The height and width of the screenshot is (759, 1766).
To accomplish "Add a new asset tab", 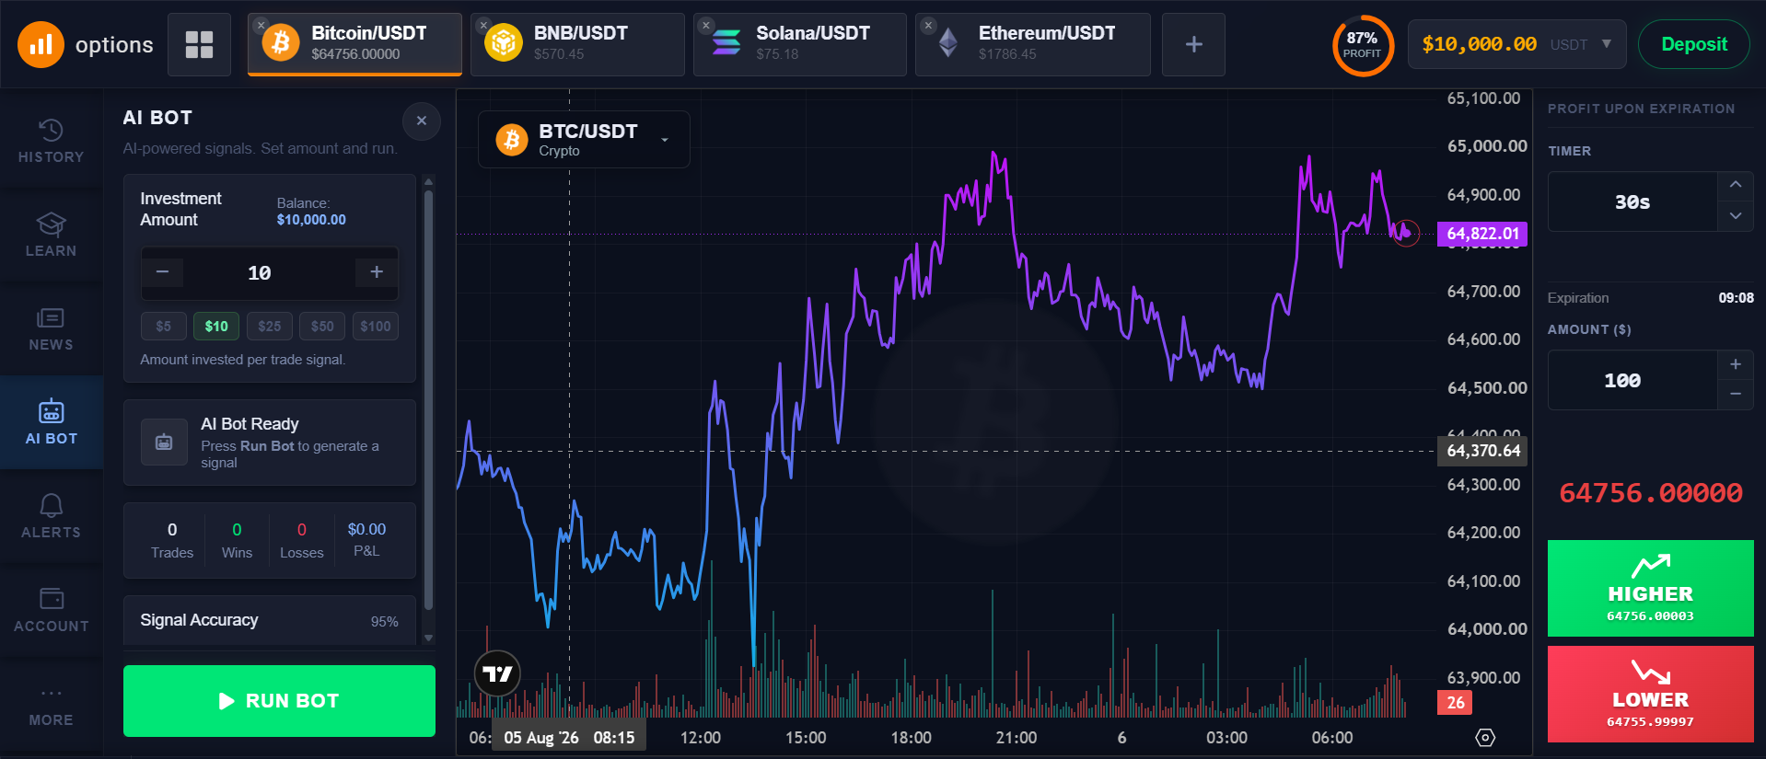I will (x=1193, y=44).
